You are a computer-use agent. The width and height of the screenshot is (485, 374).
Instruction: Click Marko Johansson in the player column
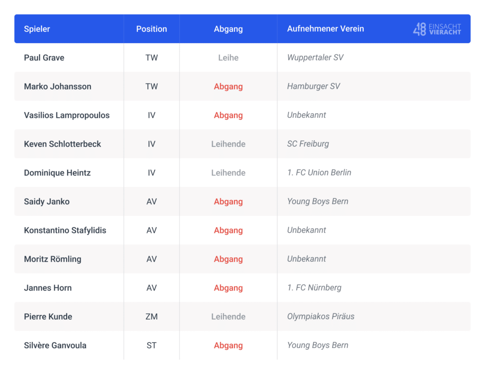tap(57, 87)
